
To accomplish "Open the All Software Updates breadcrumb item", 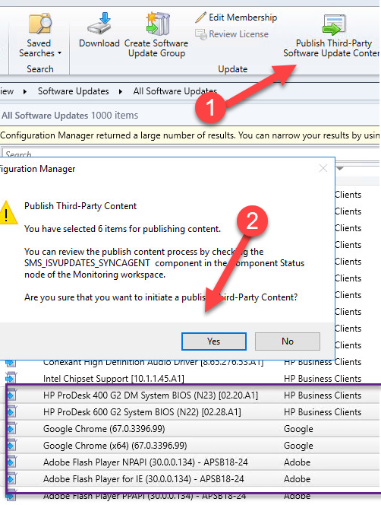I will pyautogui.click(x=175, y=91).
